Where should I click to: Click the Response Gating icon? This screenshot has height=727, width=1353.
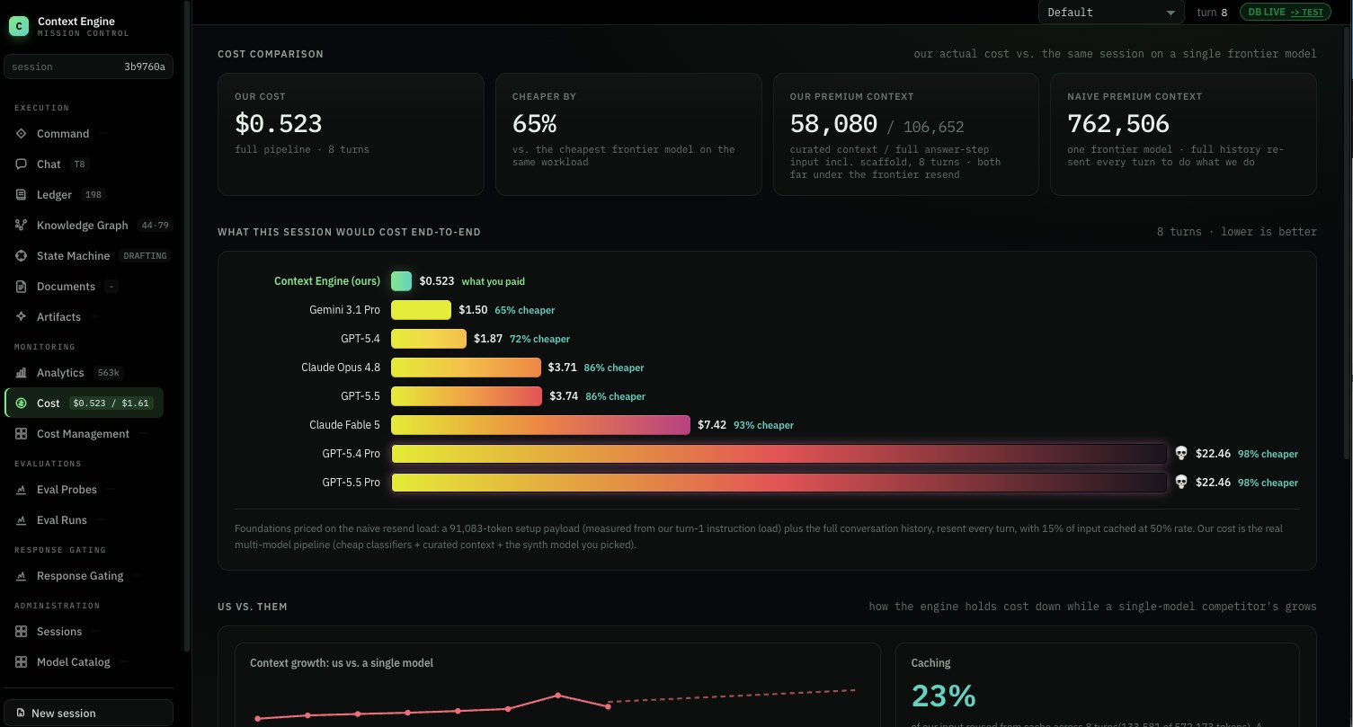tap(22, 576)
